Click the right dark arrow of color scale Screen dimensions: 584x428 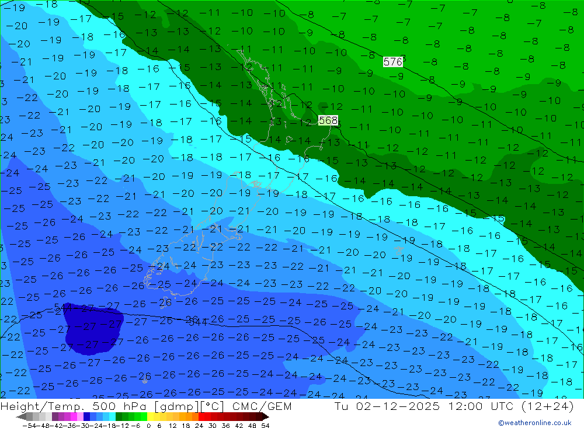click(x=266, y=416)
